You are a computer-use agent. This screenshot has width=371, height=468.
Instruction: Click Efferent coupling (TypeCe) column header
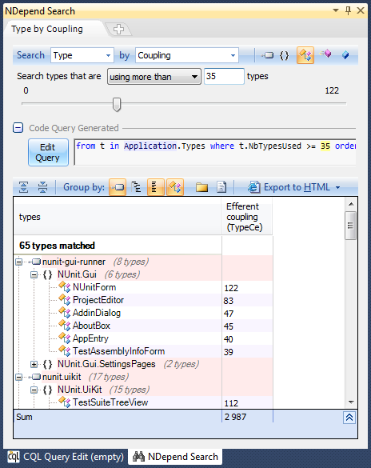pos(246,217)
